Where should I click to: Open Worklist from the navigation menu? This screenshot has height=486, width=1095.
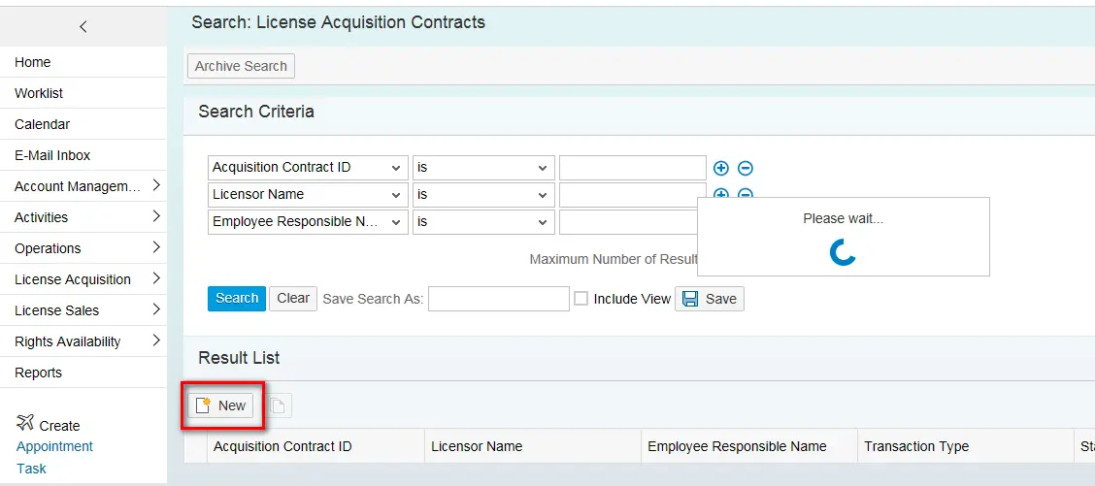(x=39, y=93)
